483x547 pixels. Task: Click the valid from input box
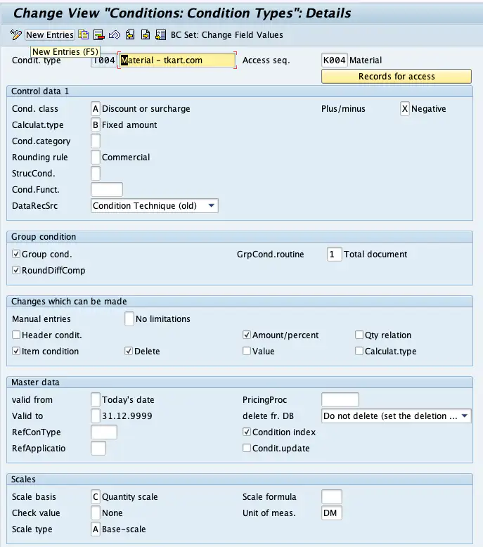coord(95,400)
